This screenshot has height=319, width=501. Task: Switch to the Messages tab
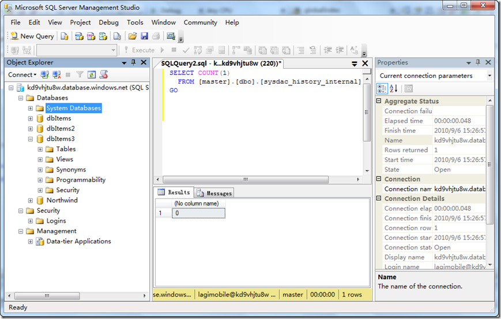click(x=214, y=193)
